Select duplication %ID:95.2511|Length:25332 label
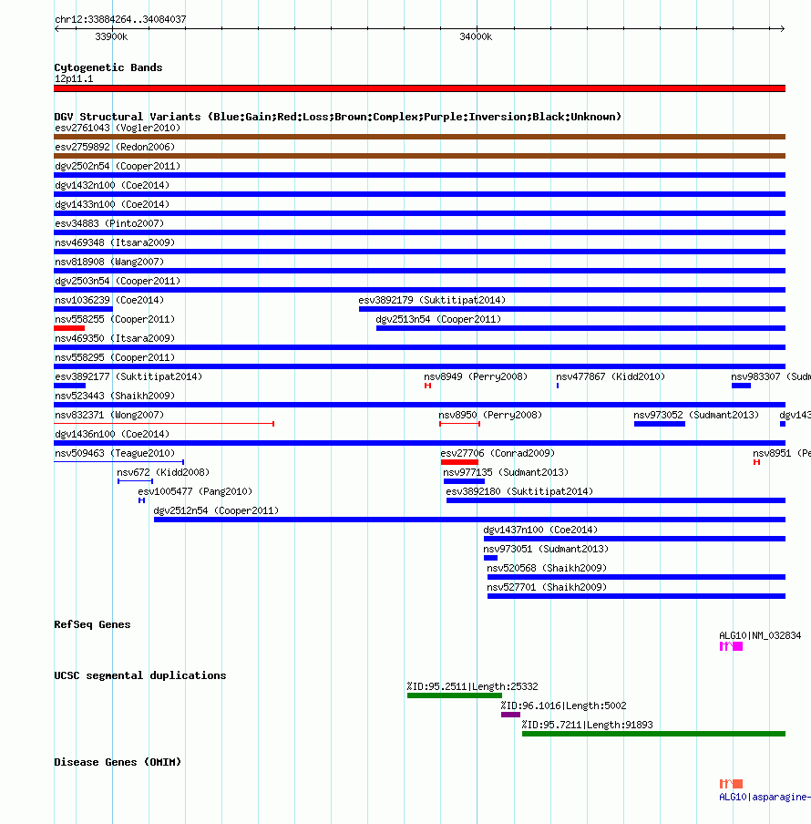811x824 pixels. tap(473, 687)
